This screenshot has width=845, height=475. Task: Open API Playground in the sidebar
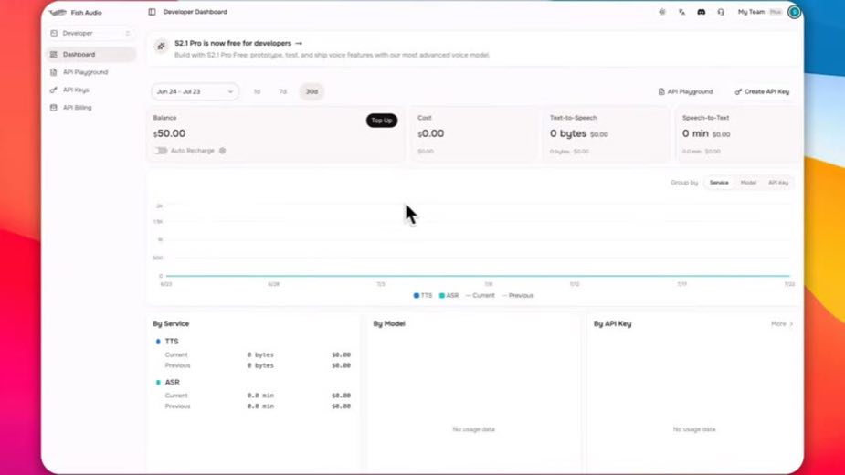90,72
